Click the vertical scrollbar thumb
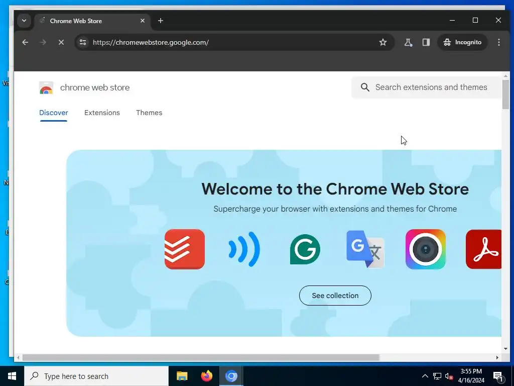 (505, 94)
